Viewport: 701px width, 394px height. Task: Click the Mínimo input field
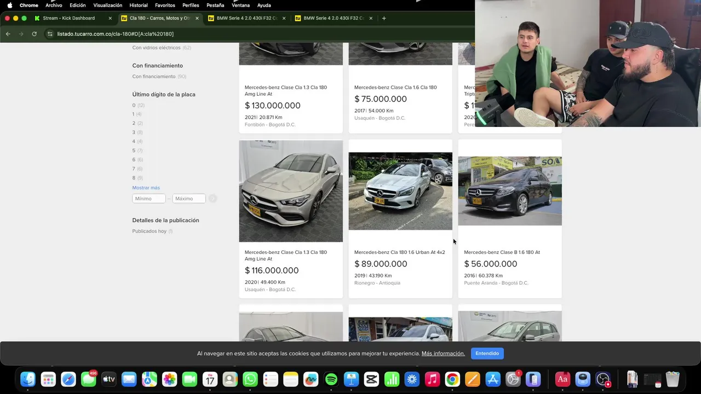coord(149,199)
